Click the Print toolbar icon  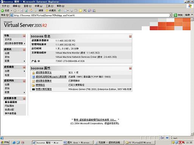[x=72, y=11]
